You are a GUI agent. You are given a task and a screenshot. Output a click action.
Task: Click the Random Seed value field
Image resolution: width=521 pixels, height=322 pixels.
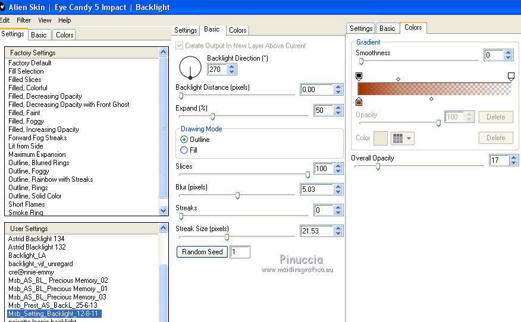coord(240,252)
